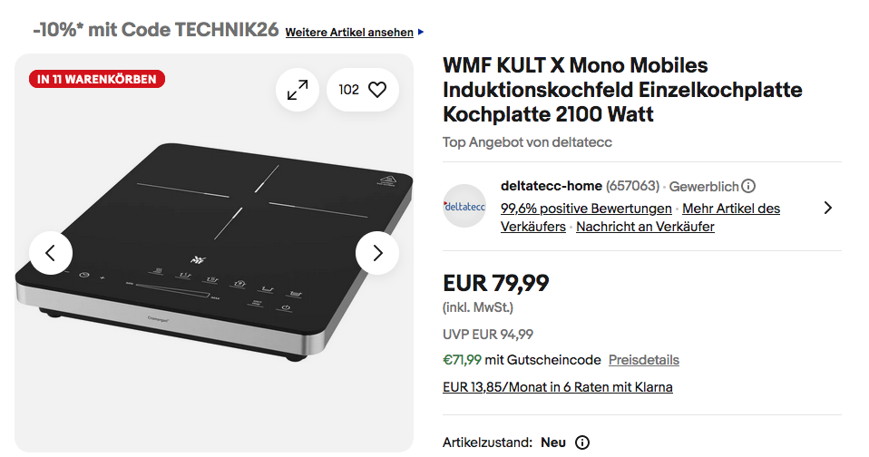The height and width of the screenshot is (457, 869).
Task: Open info icon next to Gewerblich
Action: coord(748,186)
